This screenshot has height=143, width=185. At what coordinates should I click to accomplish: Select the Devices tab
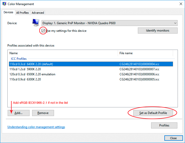pyautogui.click(x=8, y=12)
